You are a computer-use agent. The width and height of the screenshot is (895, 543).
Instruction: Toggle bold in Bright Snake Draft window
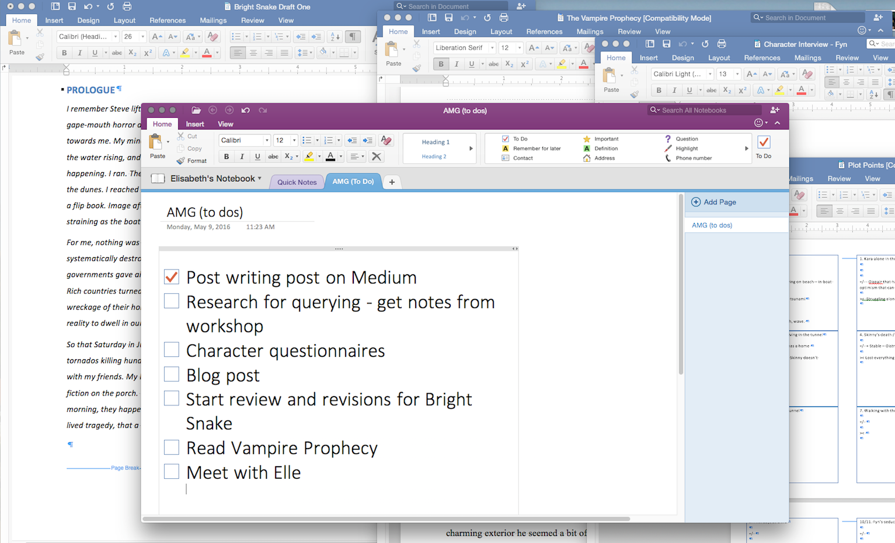pyautogui.click(x=64, y=53)
